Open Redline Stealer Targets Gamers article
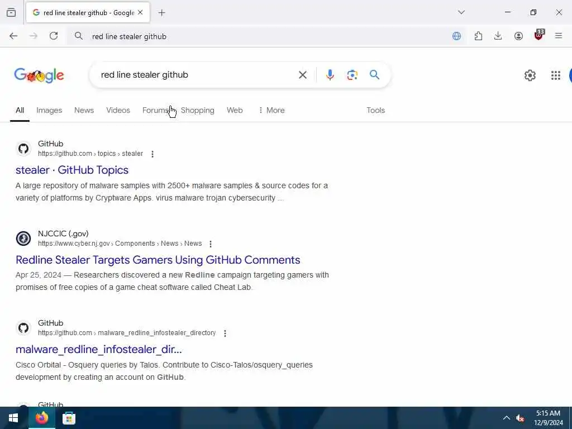Screen dimensions: 572x429 (158, 260)
